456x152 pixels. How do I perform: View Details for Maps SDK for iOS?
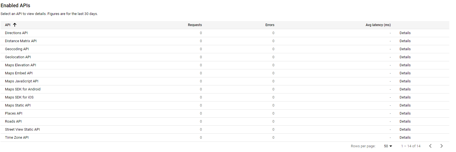(x=405, y=97)
